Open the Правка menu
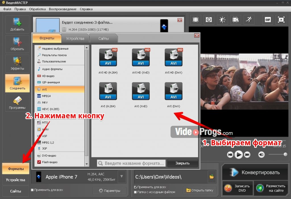 pyautogui.click(x=20, y=9)
